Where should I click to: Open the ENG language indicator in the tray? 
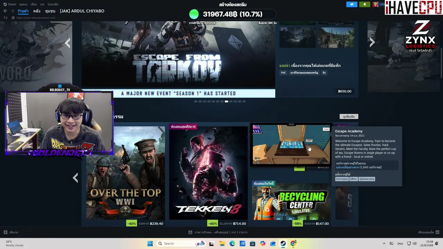pos(400,243)
